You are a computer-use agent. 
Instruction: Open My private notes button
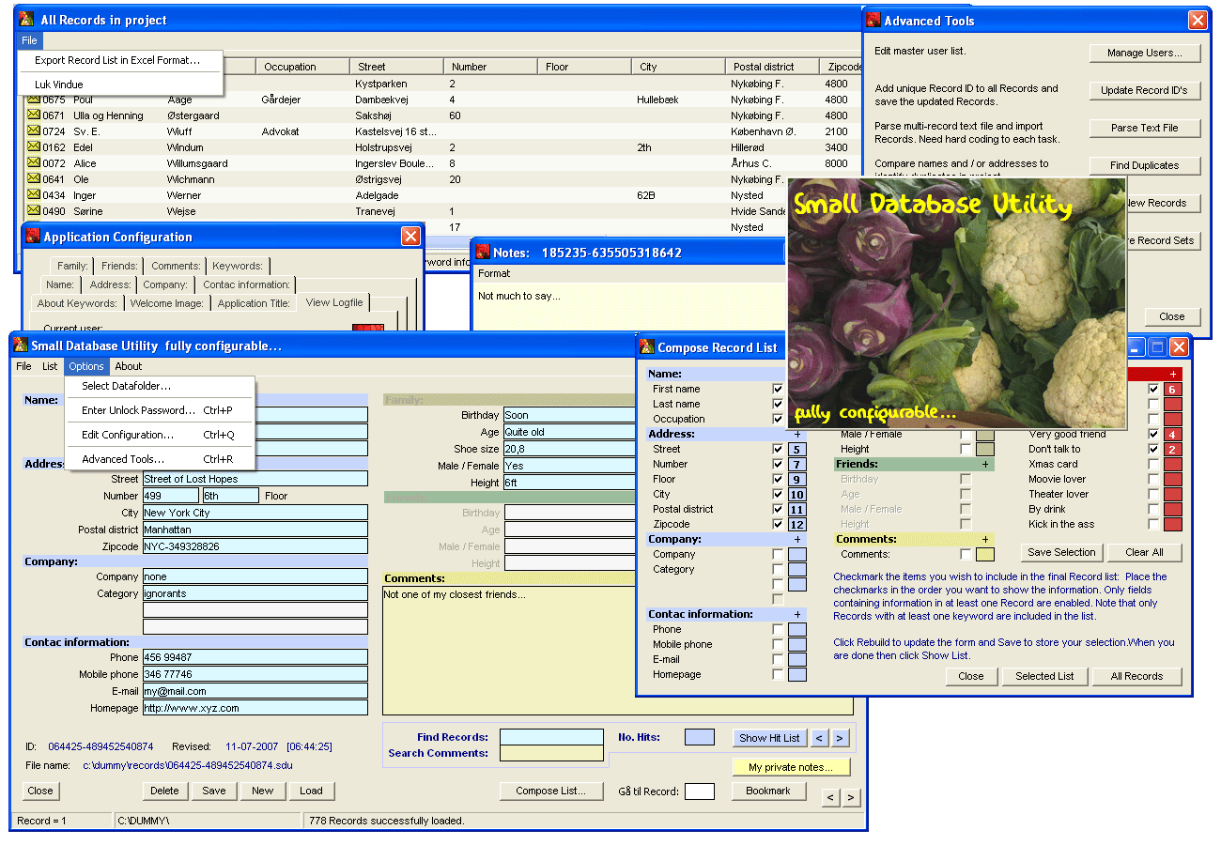790,767
